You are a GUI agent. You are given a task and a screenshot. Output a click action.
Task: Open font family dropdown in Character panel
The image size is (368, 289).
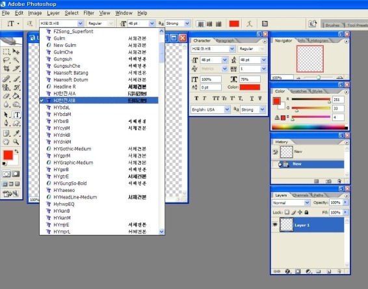click(232, 49)
